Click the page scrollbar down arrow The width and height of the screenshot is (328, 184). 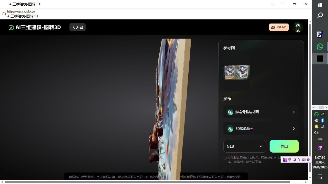point(310,178)
